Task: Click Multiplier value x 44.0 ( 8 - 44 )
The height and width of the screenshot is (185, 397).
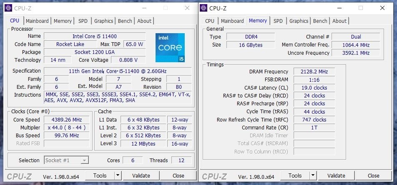Action: click(67, 128)
